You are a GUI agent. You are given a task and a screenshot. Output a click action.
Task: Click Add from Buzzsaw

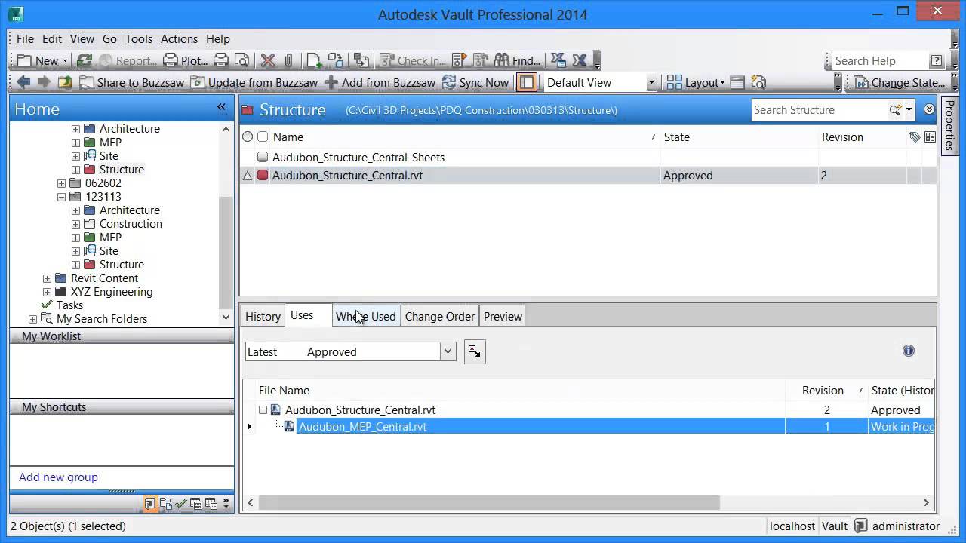point(380,82)
